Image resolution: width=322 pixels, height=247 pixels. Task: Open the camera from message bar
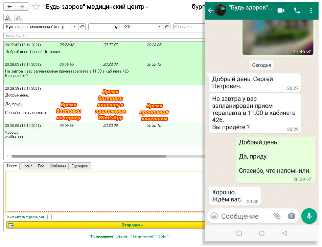click(x=292, y=216)
